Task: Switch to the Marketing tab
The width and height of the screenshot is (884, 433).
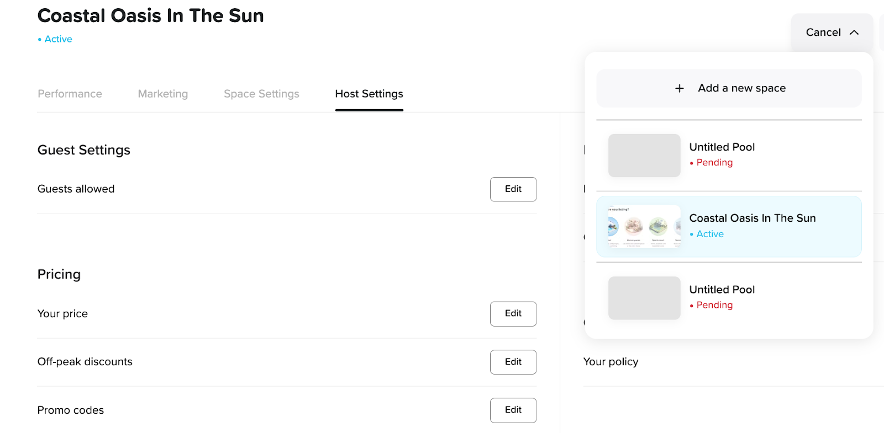Action: coord(163,94)
